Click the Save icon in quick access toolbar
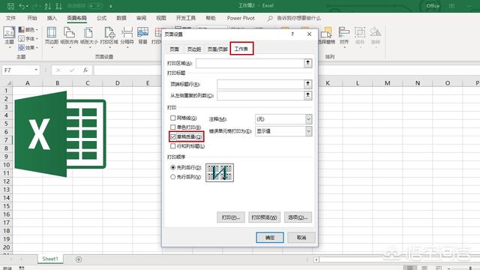 coord(10,6)
